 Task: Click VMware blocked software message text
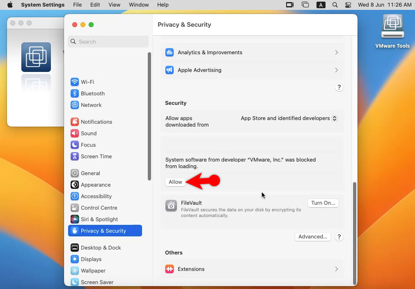[241, 163]
